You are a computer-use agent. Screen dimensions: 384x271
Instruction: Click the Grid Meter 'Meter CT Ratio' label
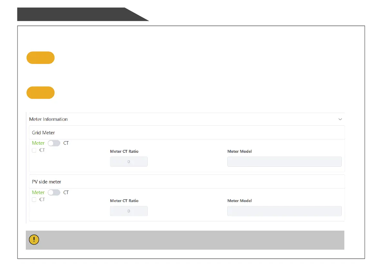[x=124, y=151]
